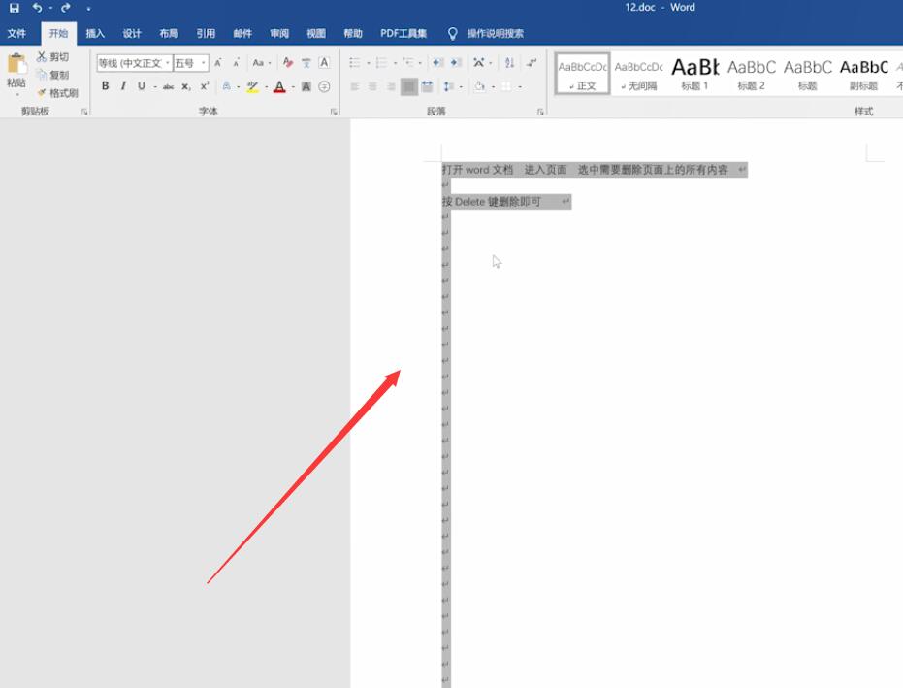Open the PDF工具集 tab

403,33
